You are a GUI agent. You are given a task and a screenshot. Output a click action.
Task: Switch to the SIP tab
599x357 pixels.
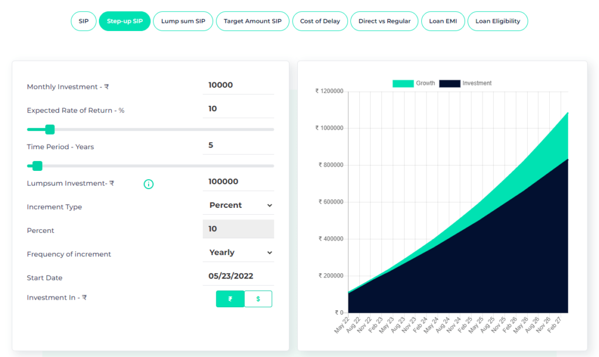(84, 21)
